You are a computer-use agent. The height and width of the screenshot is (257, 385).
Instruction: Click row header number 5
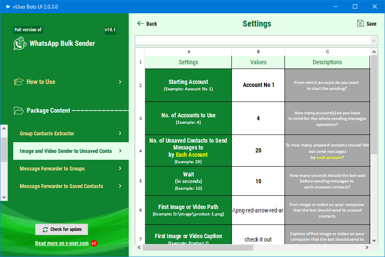(140, 181)
